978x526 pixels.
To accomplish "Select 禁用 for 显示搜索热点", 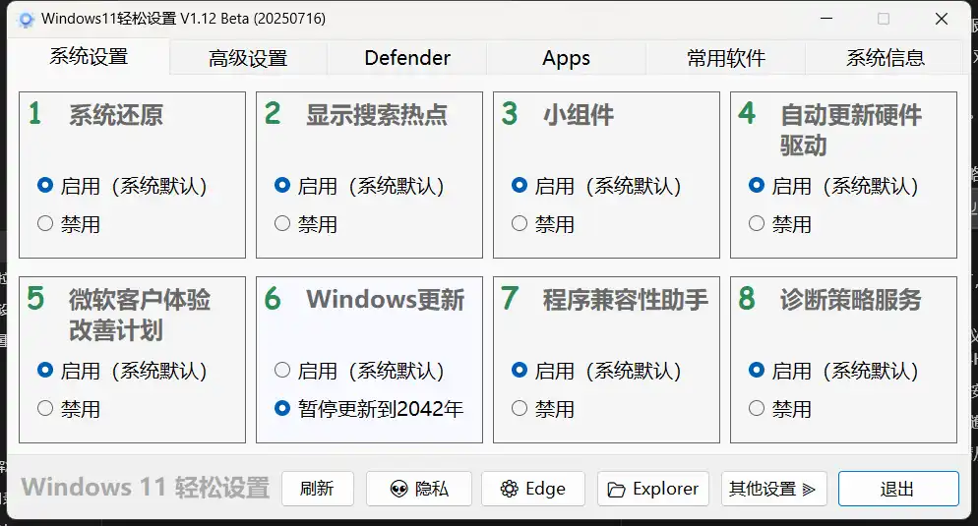I will 306,224.
